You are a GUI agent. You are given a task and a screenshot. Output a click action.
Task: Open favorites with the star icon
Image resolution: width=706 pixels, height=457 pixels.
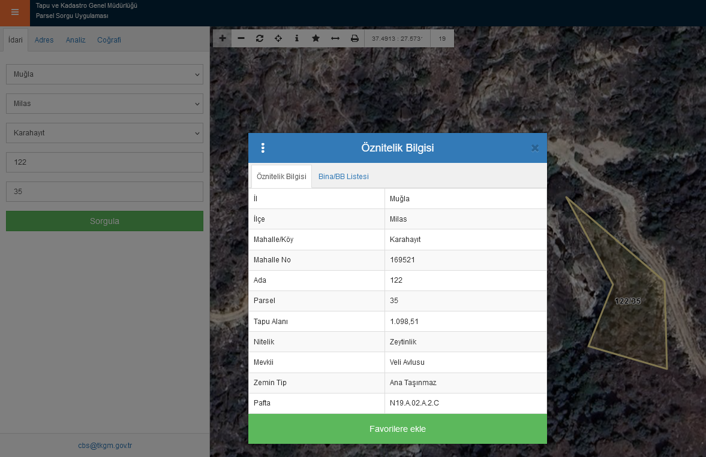(x=316, y=38)
